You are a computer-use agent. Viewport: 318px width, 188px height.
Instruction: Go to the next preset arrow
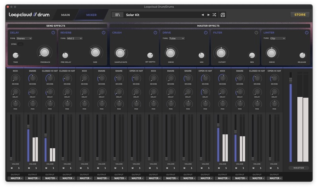click(208, 15)
